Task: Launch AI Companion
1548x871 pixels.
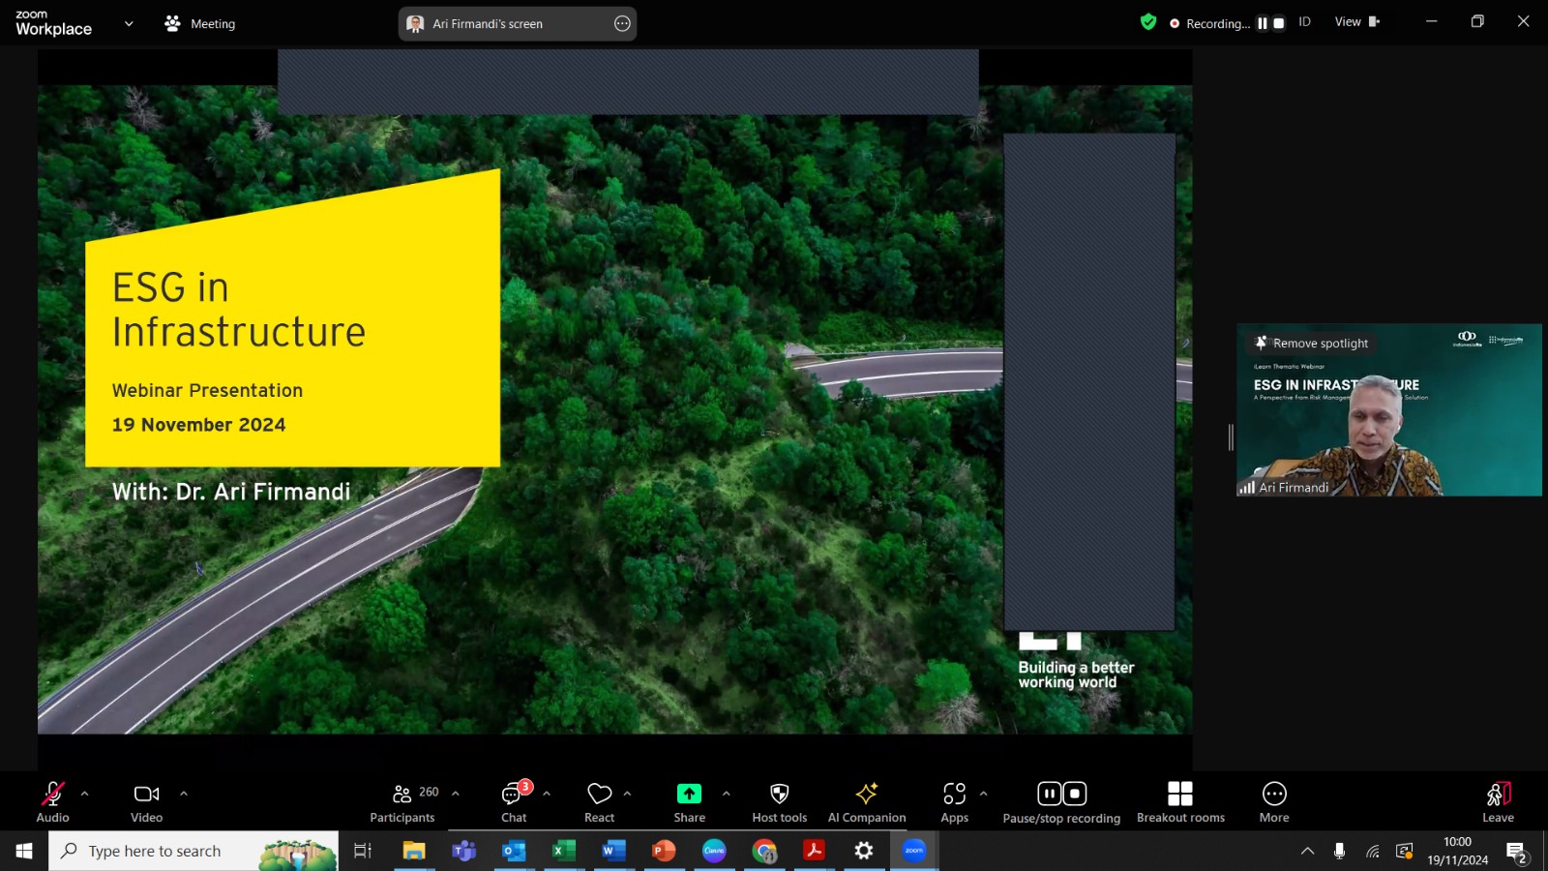Action: (867, 802)
